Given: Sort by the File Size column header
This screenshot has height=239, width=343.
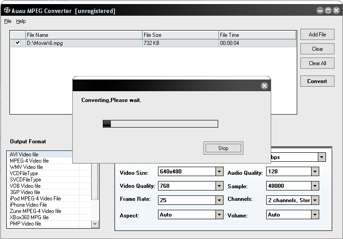Looking at the screenshot, I should (x=180, y=35).
